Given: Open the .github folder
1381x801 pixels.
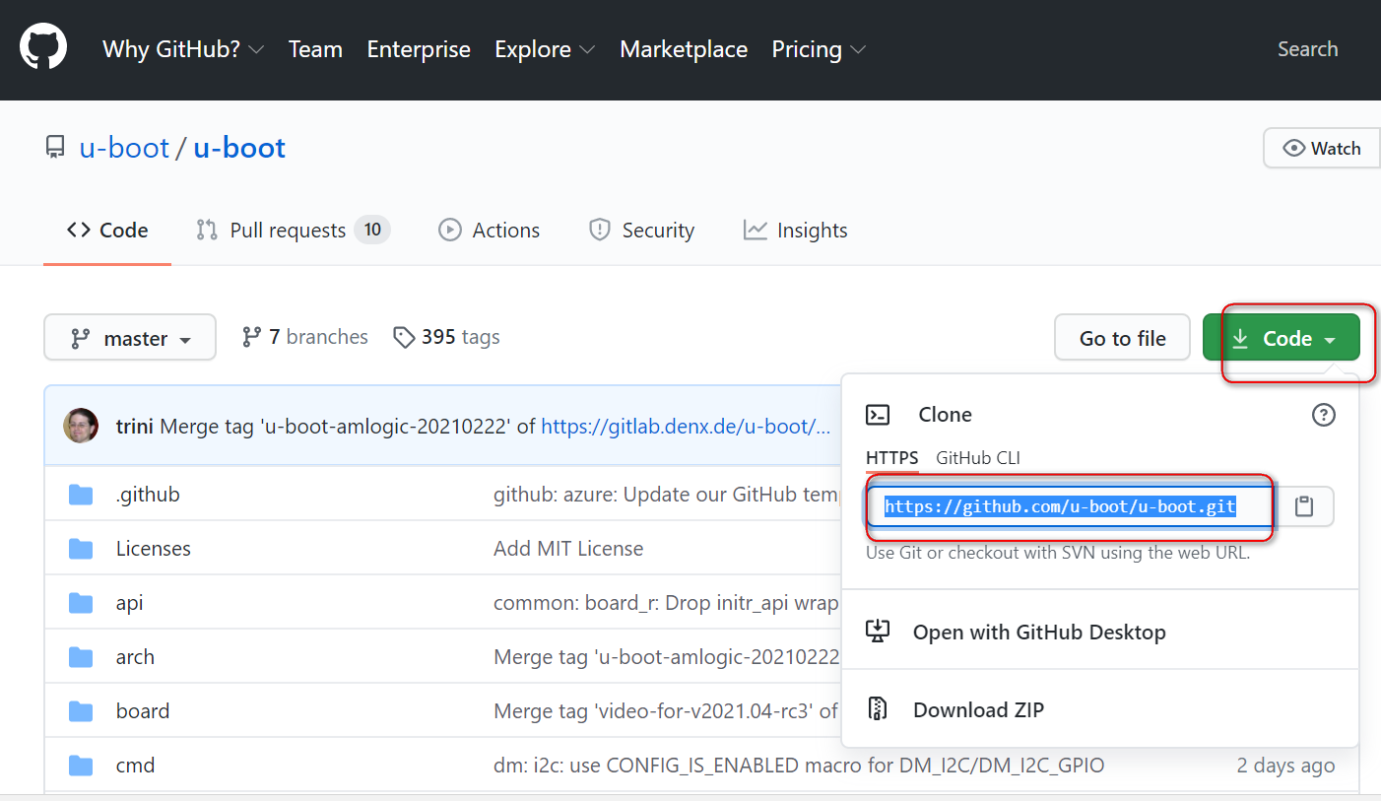Looking at the screenshot, I should tap(148, 495).
